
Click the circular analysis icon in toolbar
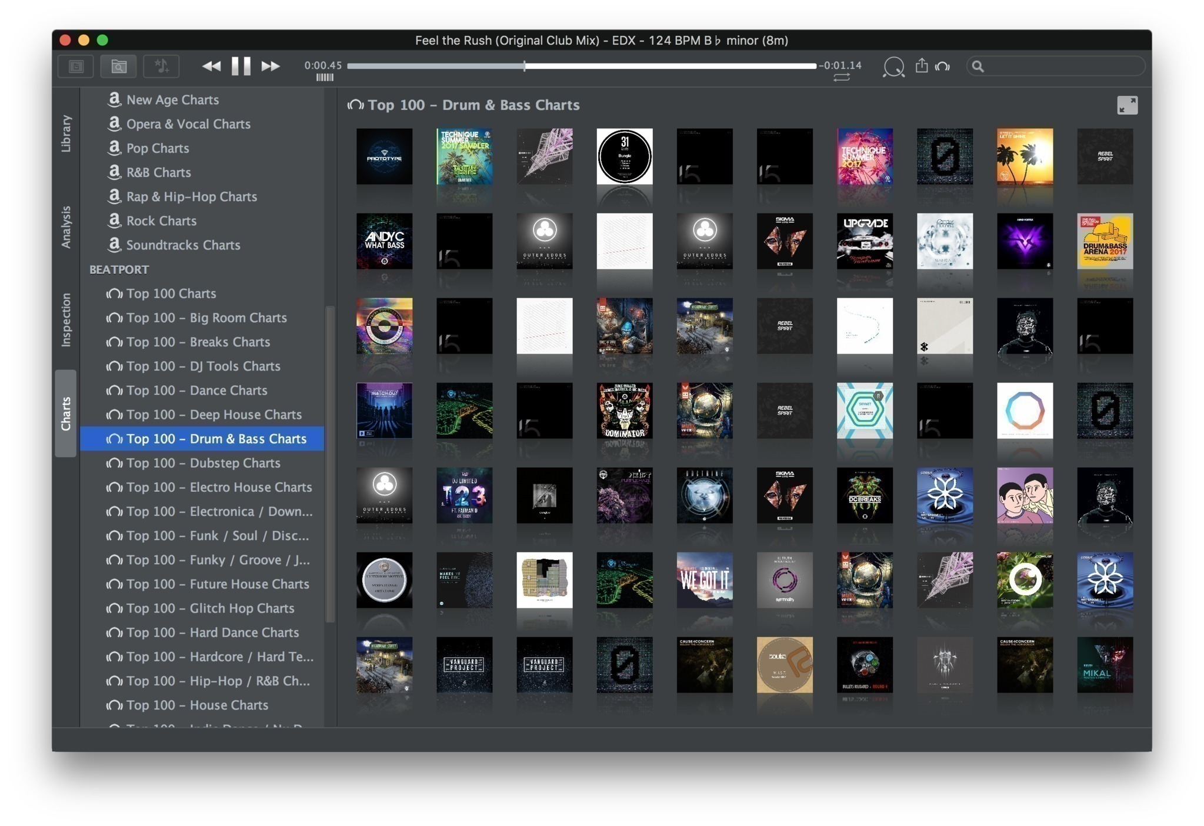[893, 66]
